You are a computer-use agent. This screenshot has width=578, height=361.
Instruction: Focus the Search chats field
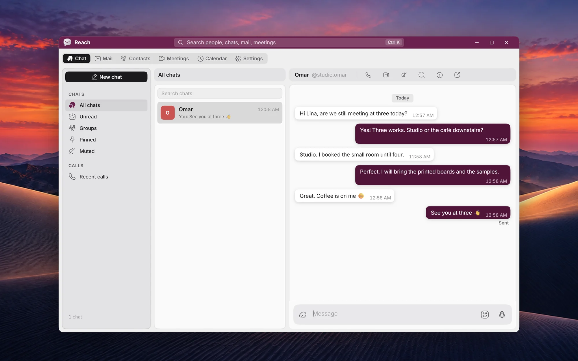(220, 94)
